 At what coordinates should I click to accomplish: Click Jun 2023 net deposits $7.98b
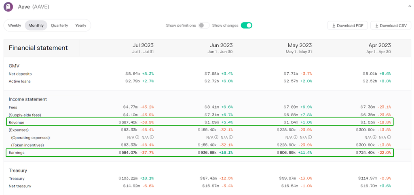coord(212,74)
